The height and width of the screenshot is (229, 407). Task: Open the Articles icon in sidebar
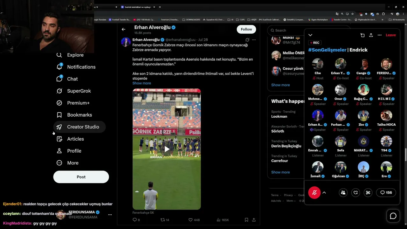tap(59, 139)
